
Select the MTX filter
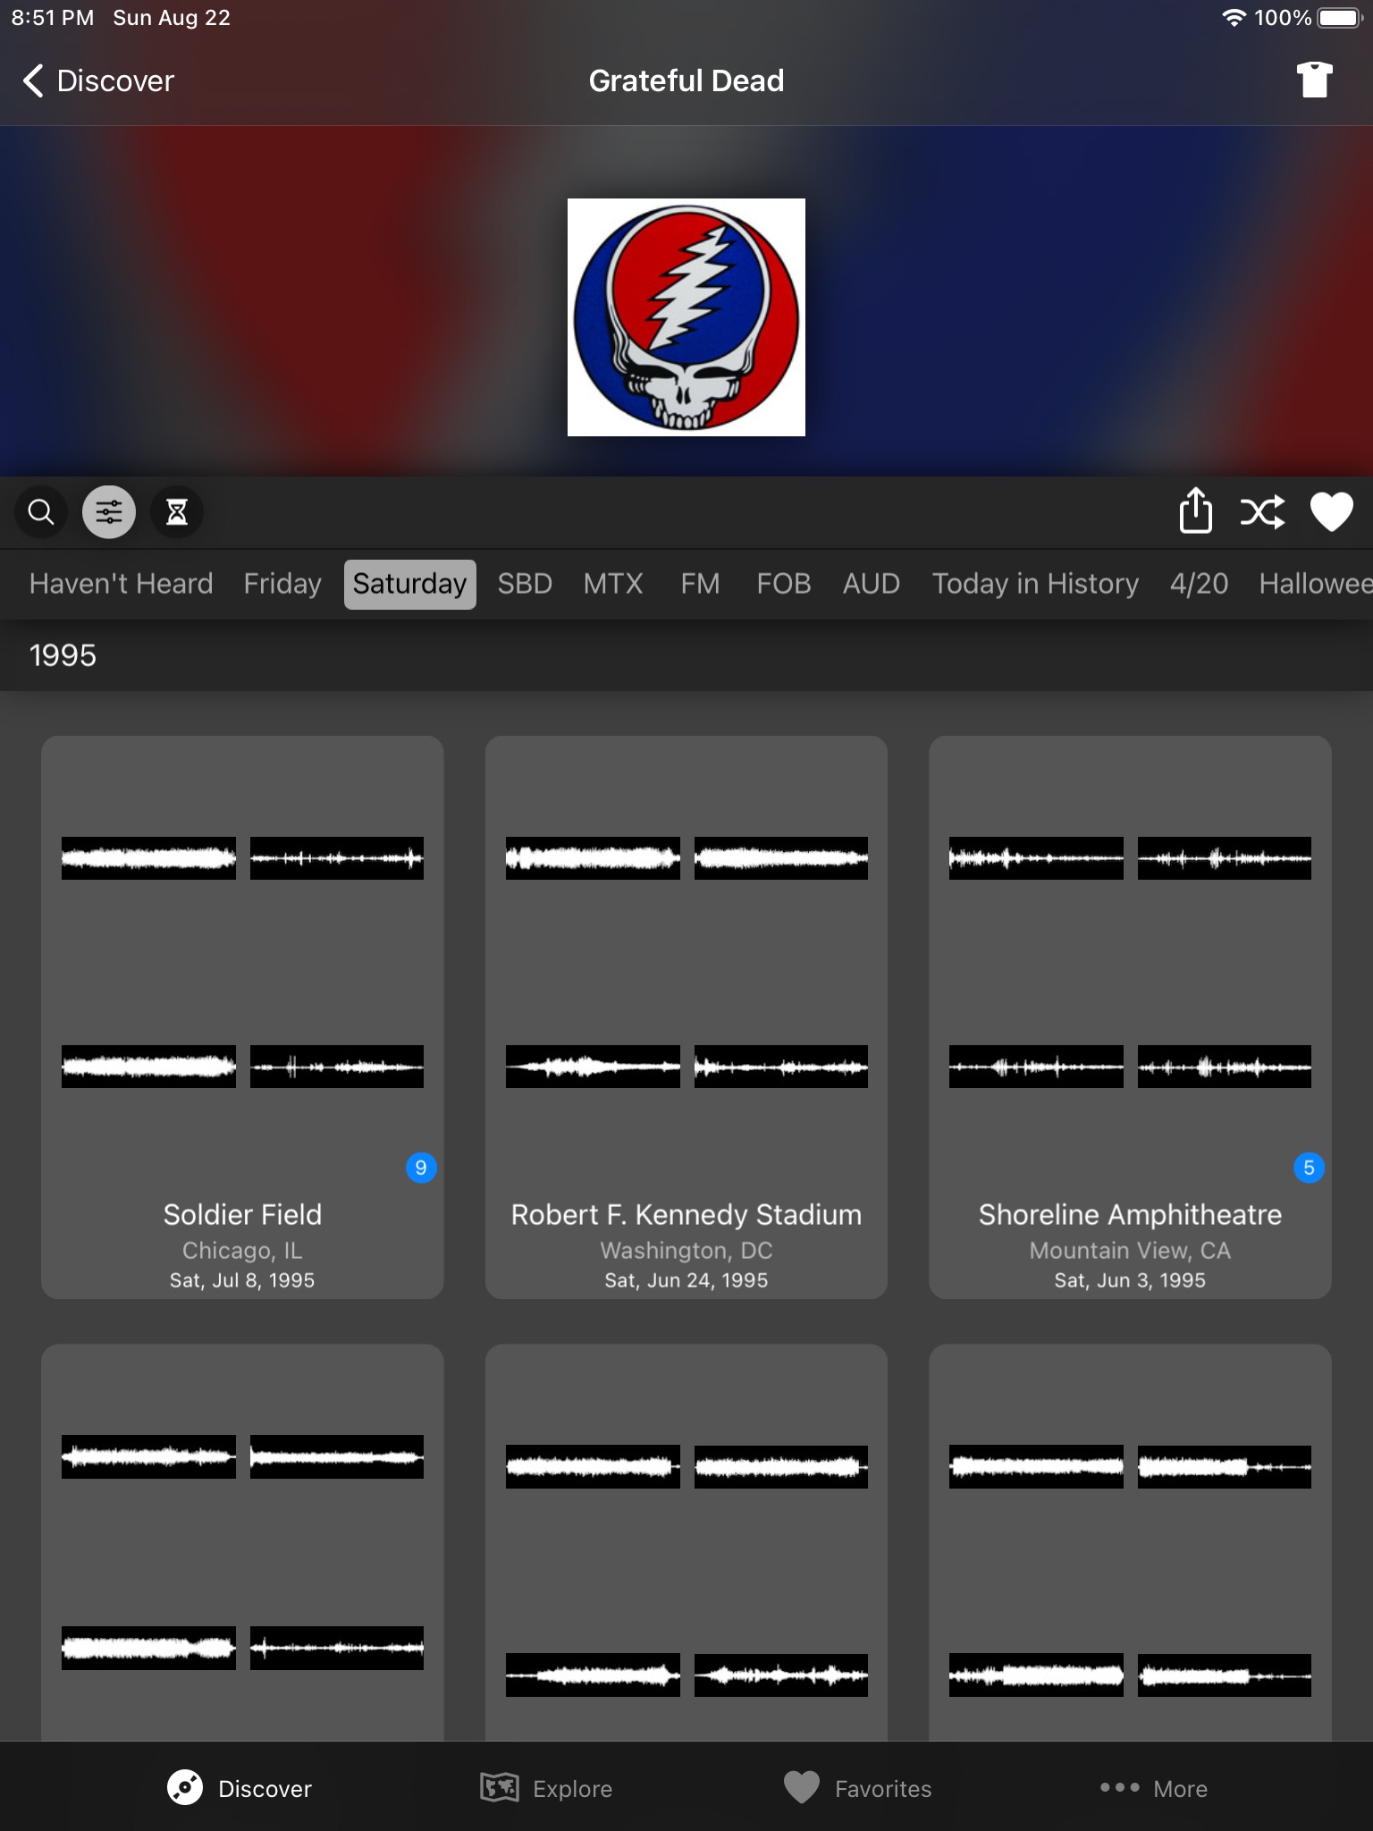click(613, 584)
